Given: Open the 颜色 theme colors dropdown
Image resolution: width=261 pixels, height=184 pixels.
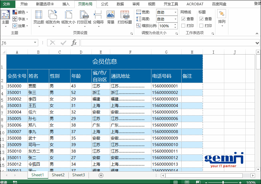Looking at the screenshot, I should pos(20,12).
